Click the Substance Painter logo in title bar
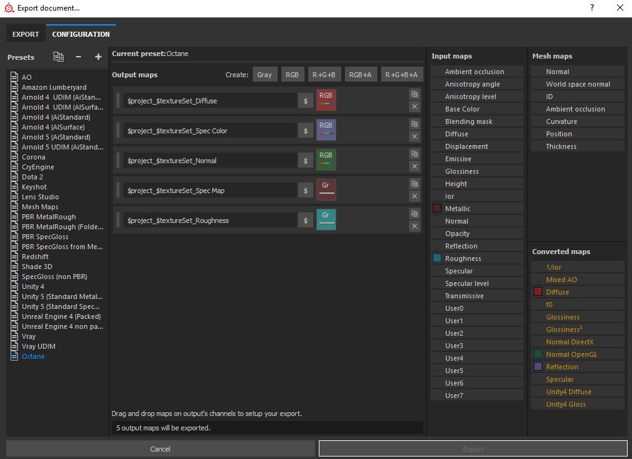Screen dimensions: 632x459 9,7
